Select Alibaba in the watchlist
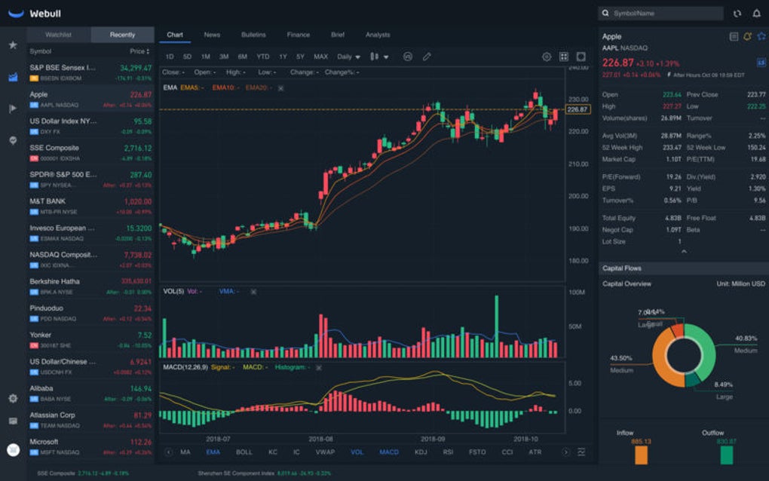Viewport: 769px width, 481px height. click(x=90, y=394)
